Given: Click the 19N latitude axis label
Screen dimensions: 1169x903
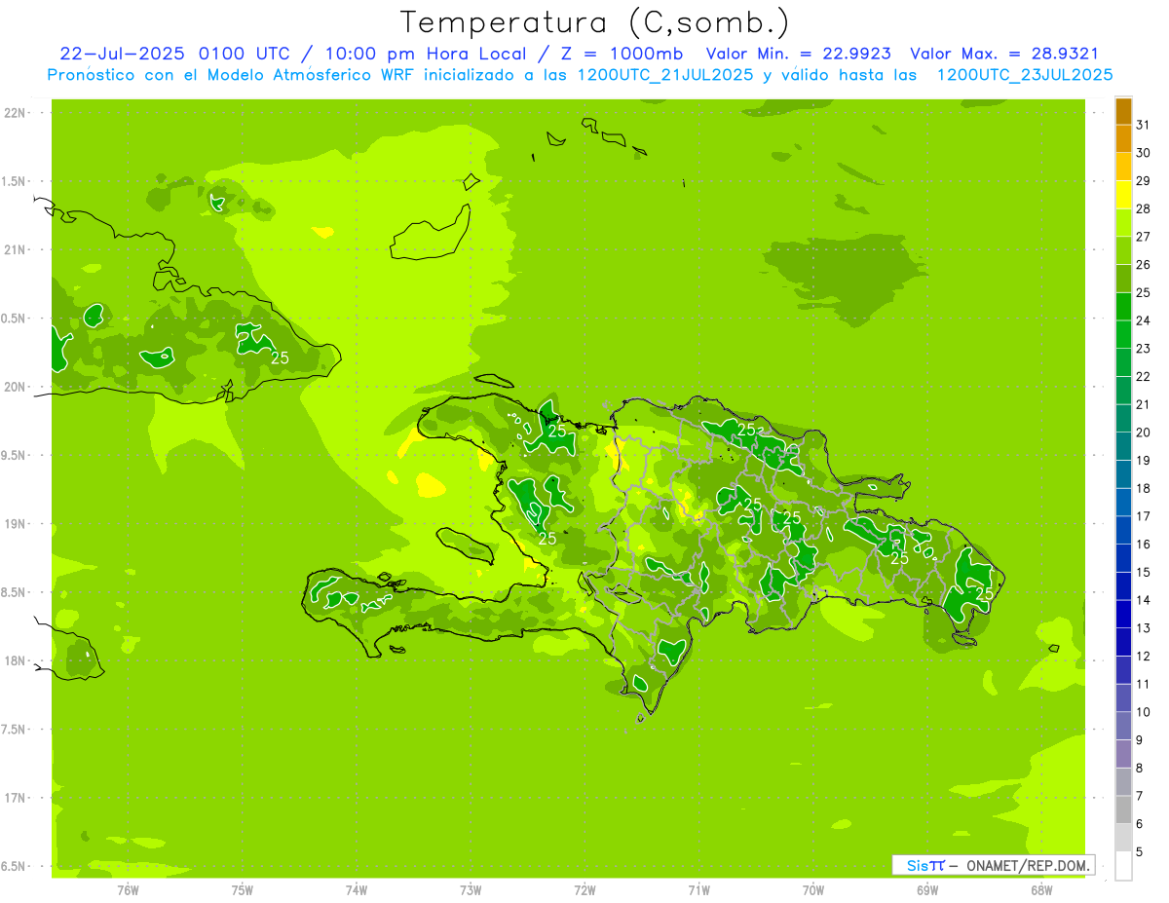Looking at the screenshot, I should tap(15, 523).
